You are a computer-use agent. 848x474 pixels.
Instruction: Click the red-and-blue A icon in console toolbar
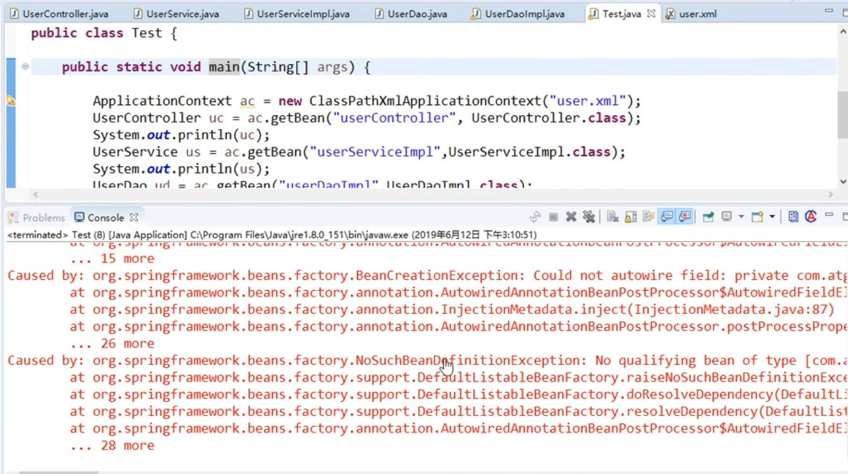[x=811, y=217]
